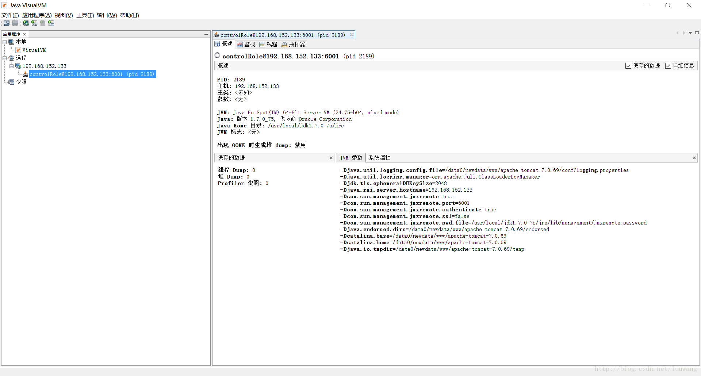This screenshot has height=376, width=701.
Task: Click Add JMX Connection toolbar icon
Action: pyautogui.click(x=34, y=23)
